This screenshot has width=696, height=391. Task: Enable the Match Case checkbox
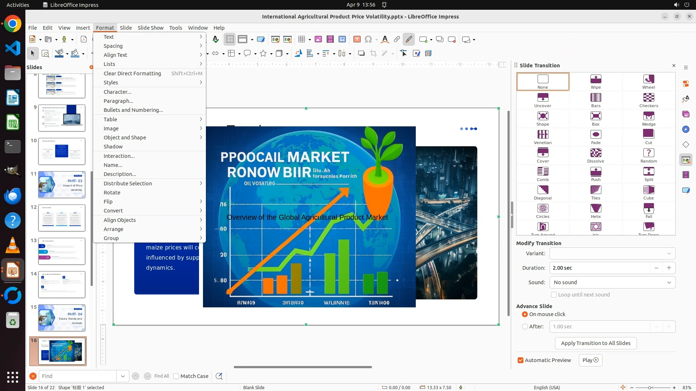176,376
